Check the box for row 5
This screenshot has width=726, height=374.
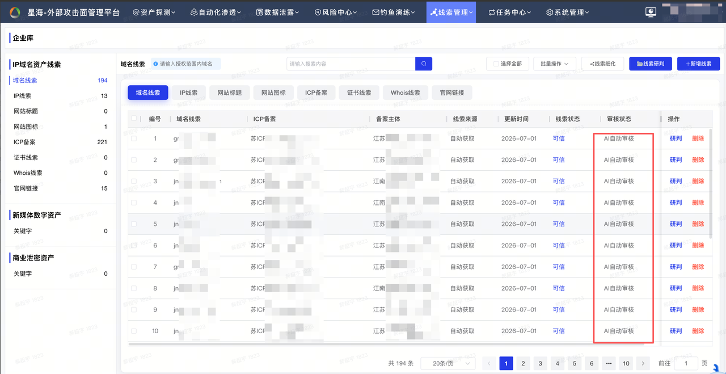click(134, 224)
